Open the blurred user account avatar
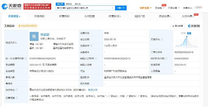208x109 pixels. (x=198, y=7)
